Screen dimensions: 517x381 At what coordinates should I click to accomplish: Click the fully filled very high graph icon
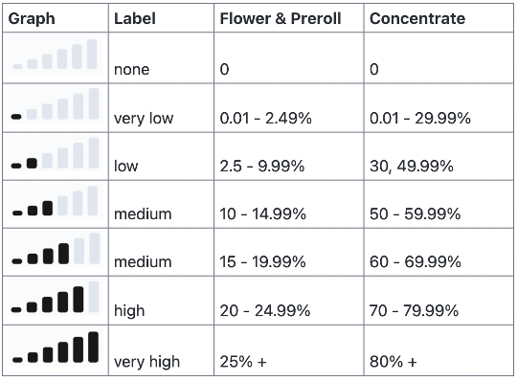(x=56, y=347)
